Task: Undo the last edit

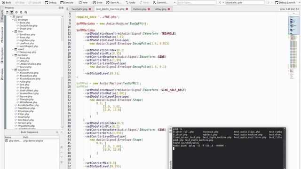Action: [x=131, y=2]
